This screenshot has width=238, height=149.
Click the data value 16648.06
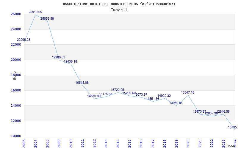click(x=82, y=83)
